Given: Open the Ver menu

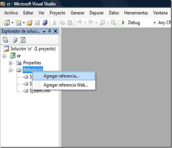Looking at the screenshot, I should (42, 13).
